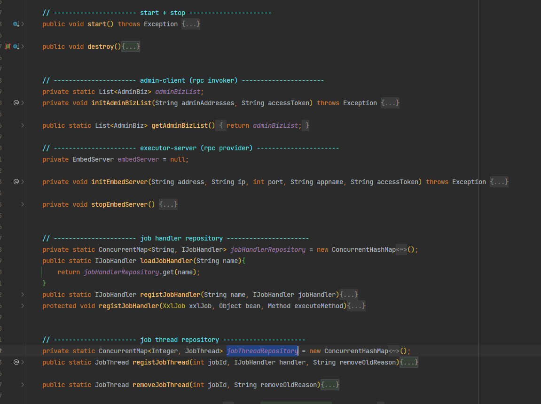Click the red-green gutter marker icon beside destroy()
This screenshot has width=541, height=404.
[x=8, y=47]
